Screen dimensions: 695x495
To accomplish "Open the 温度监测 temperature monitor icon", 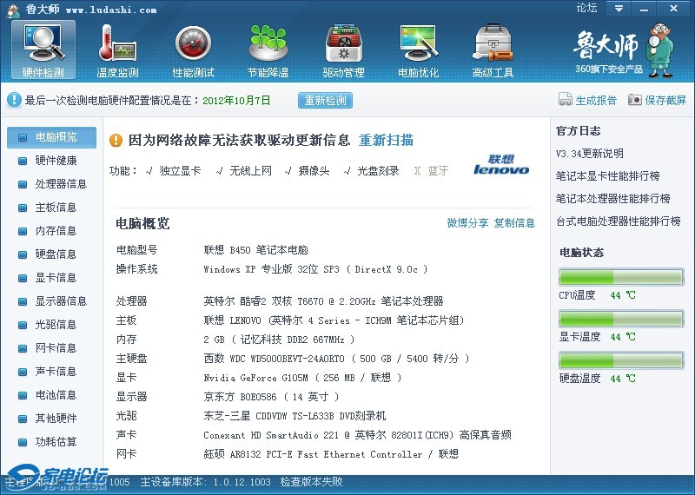I will click(117, 45).
